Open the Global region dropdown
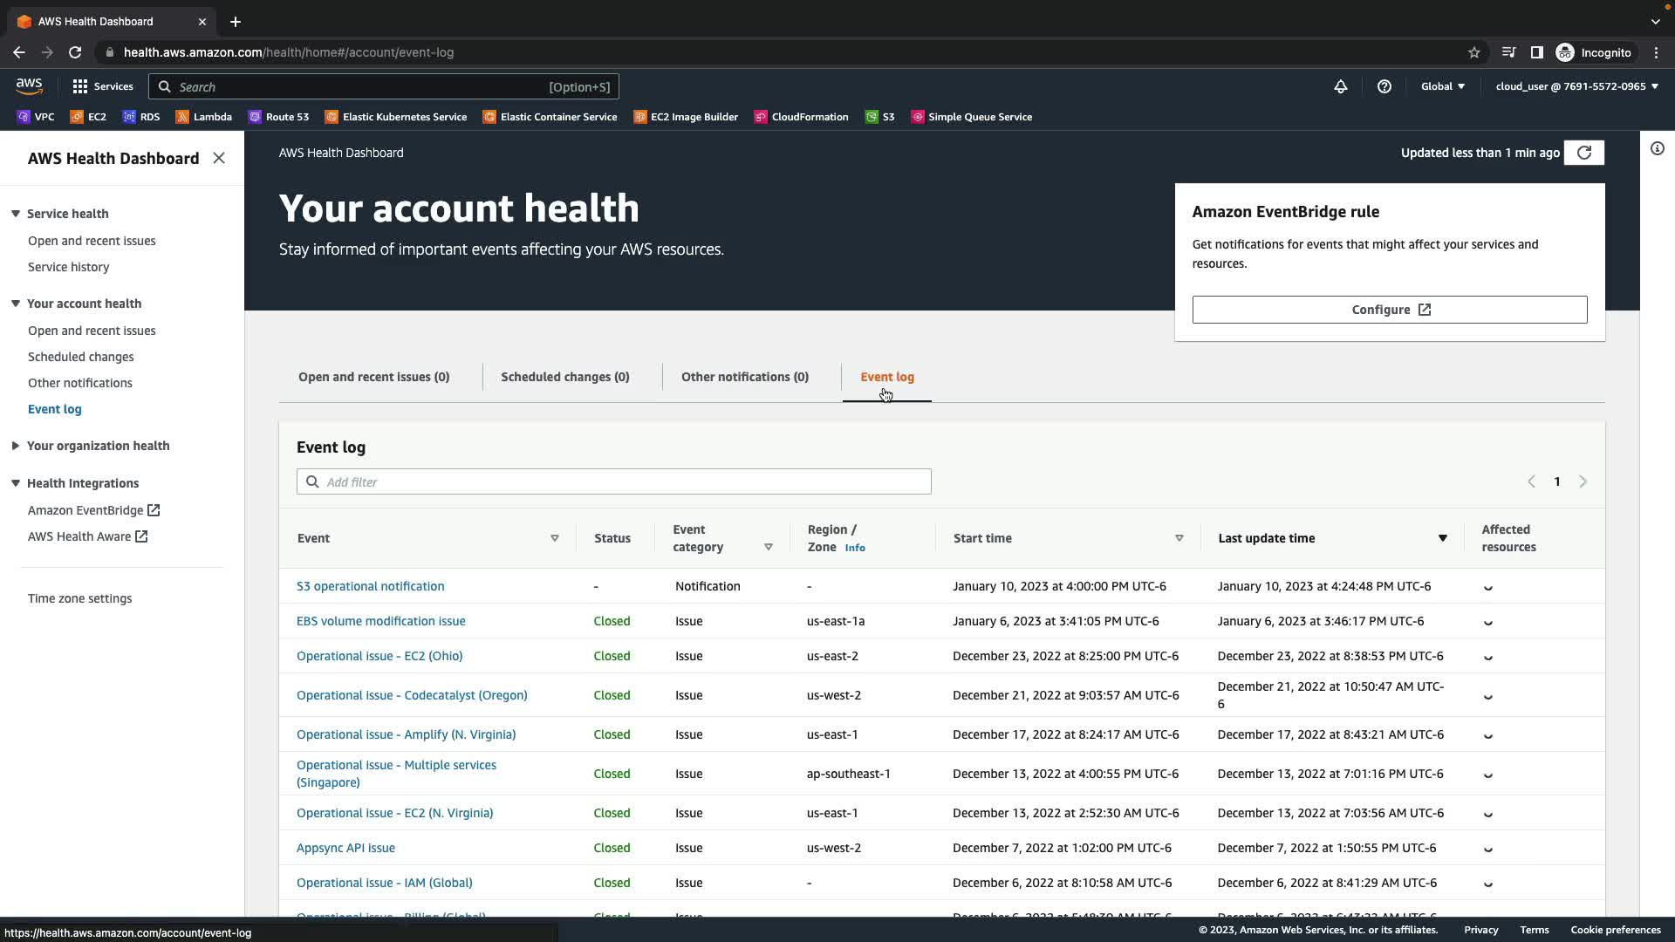The height and width of the screenshot is (942, 1675). [1442, 86]
